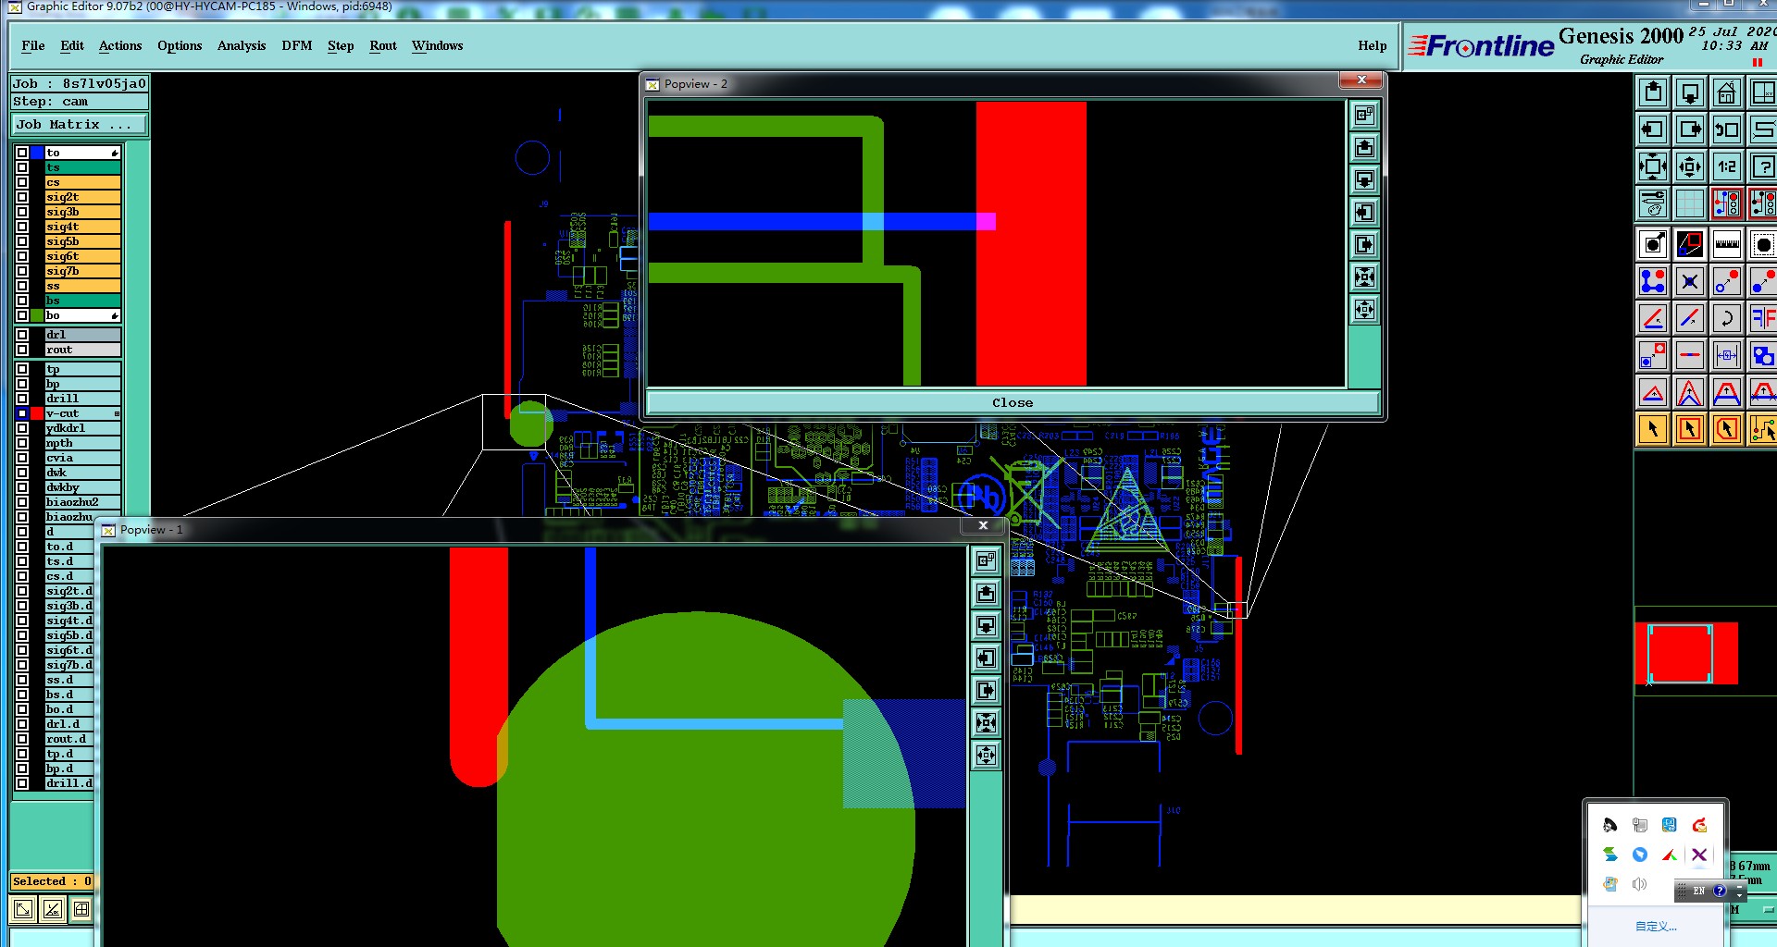
Task: Select the plain arrow pointer tool
Action: pyautogui.click(x=1653, y=429)
